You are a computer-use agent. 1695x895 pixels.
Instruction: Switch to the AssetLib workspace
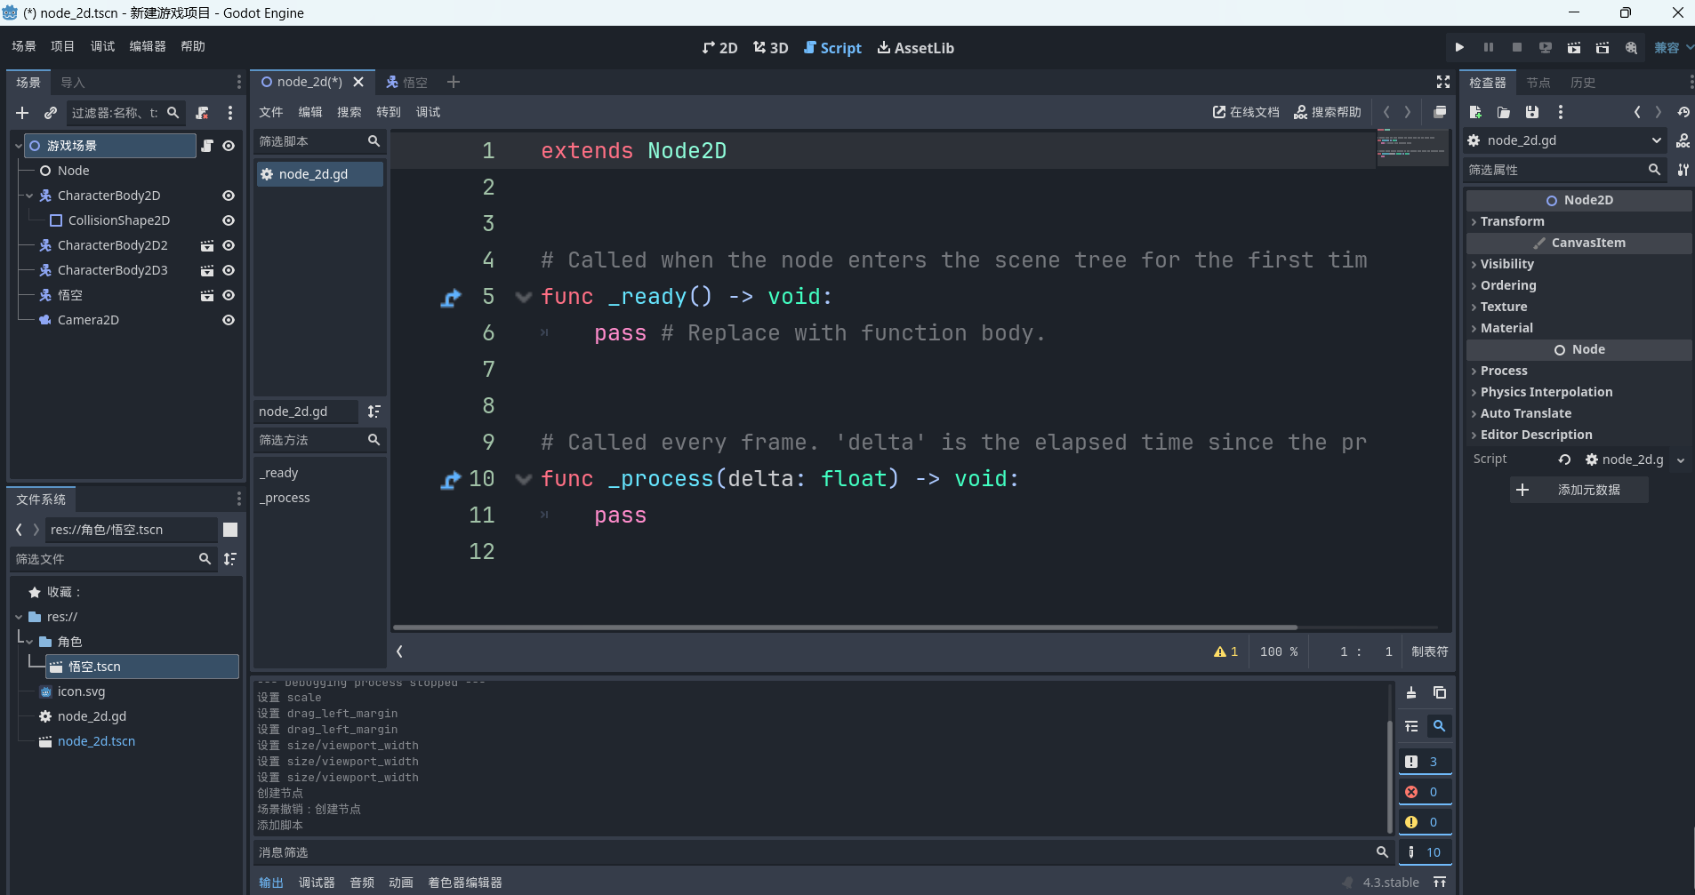915,48
